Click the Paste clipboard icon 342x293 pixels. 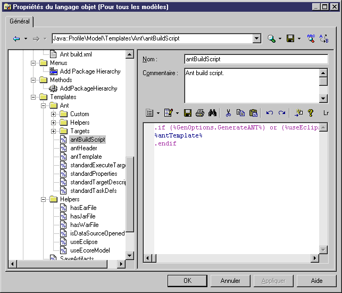[253, 113]
